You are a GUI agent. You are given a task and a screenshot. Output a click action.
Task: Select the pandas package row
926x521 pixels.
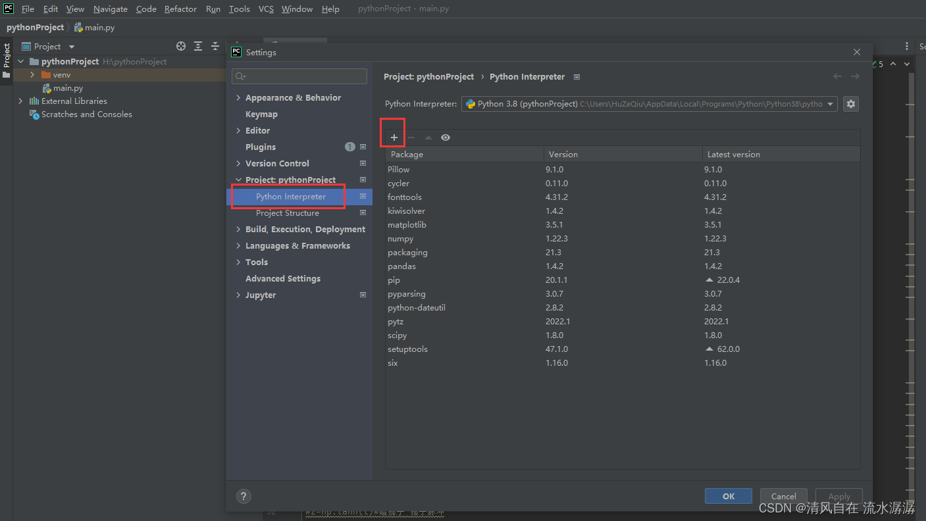click(623, 266)
